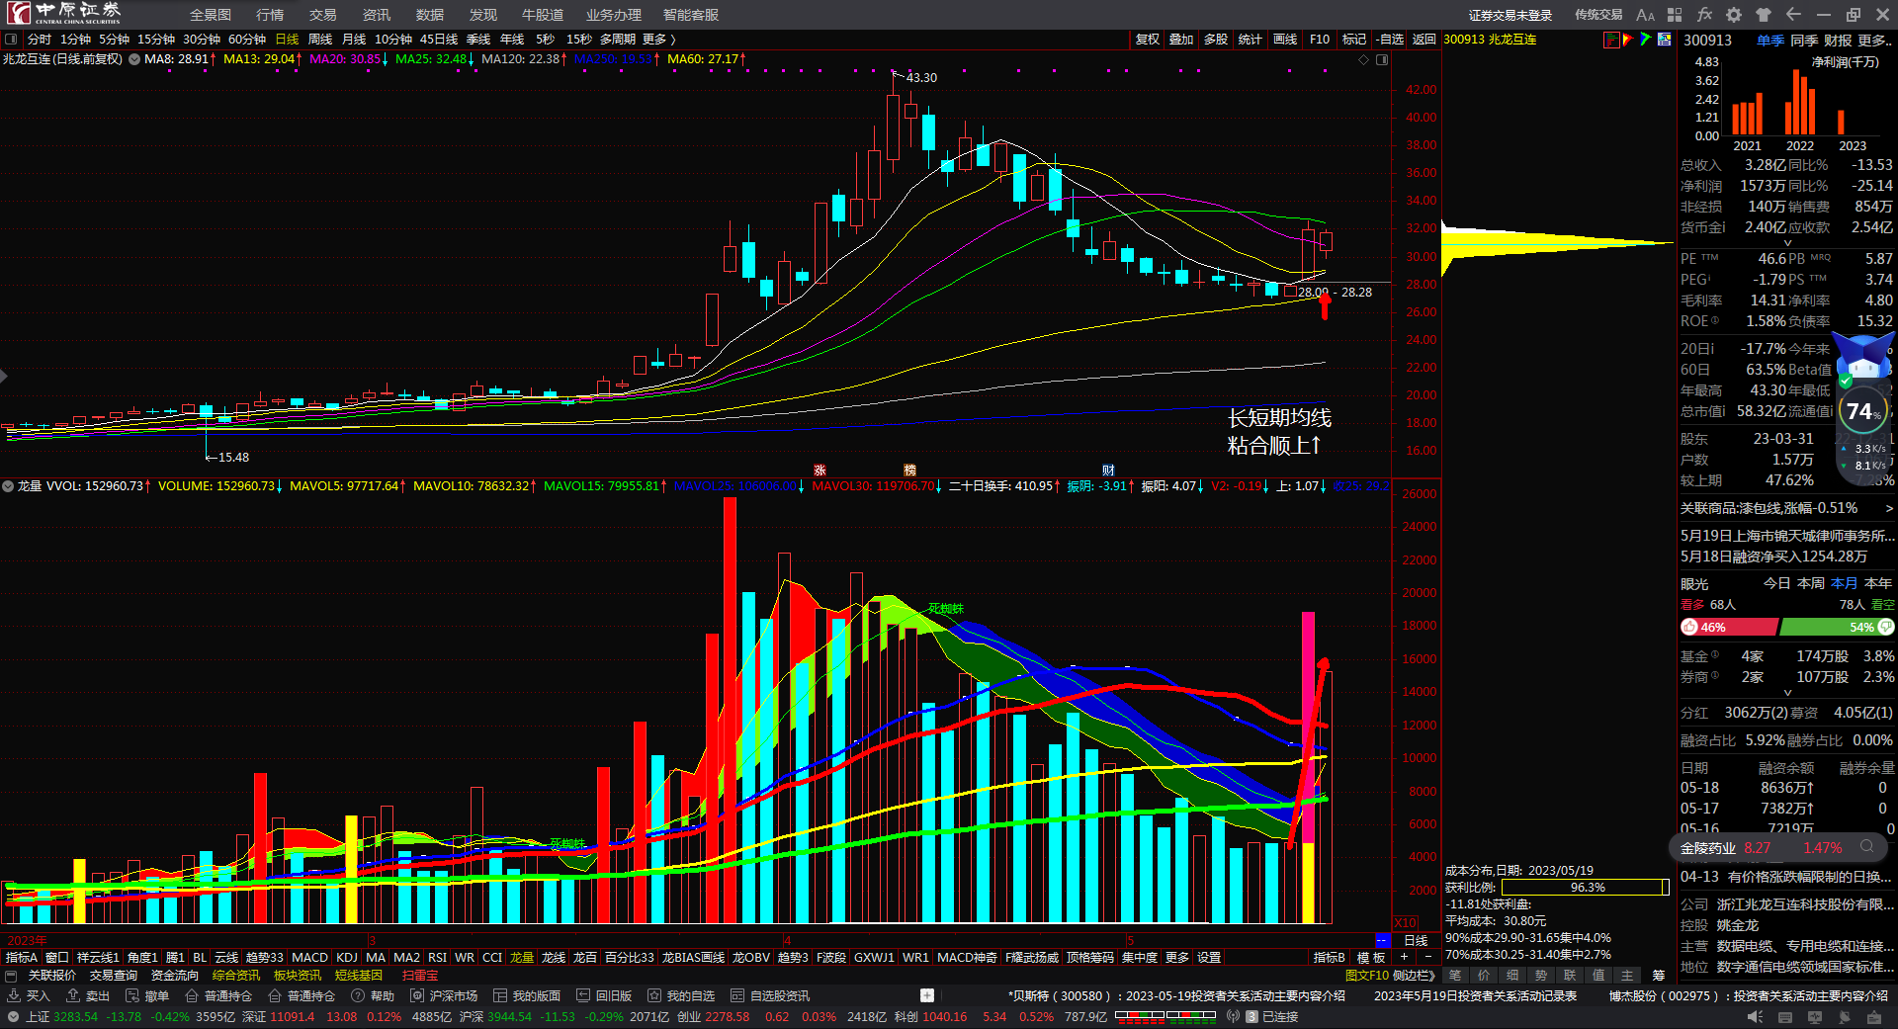
Task: Click the 扫雷宝 link
Action: pyautogui.click(x=420, y=976)
